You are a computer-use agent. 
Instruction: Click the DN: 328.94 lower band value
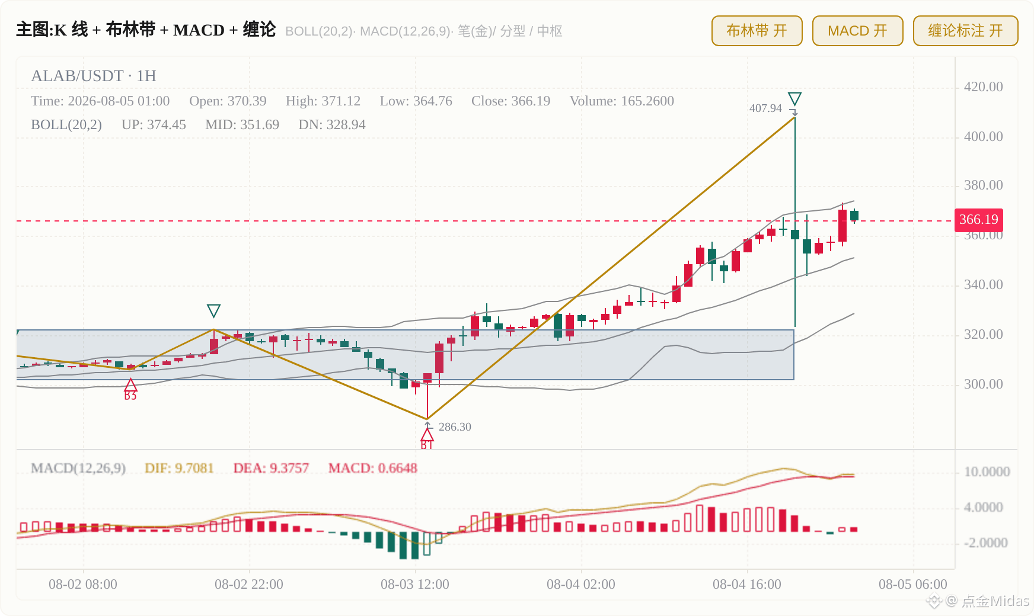(332, 125)
